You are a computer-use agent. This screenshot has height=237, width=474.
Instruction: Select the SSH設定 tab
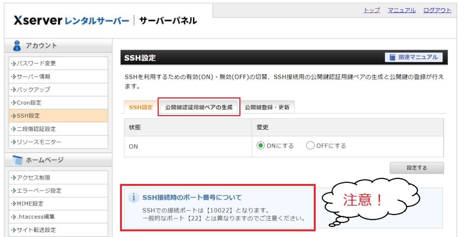pos(141,107)
